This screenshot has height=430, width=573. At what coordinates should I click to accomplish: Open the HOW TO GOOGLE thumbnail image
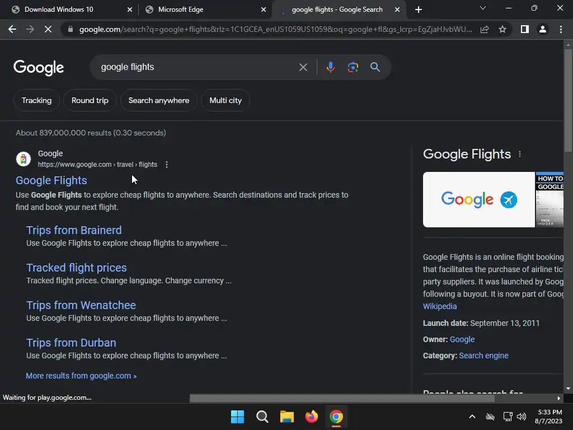click(x=549, y=200)
